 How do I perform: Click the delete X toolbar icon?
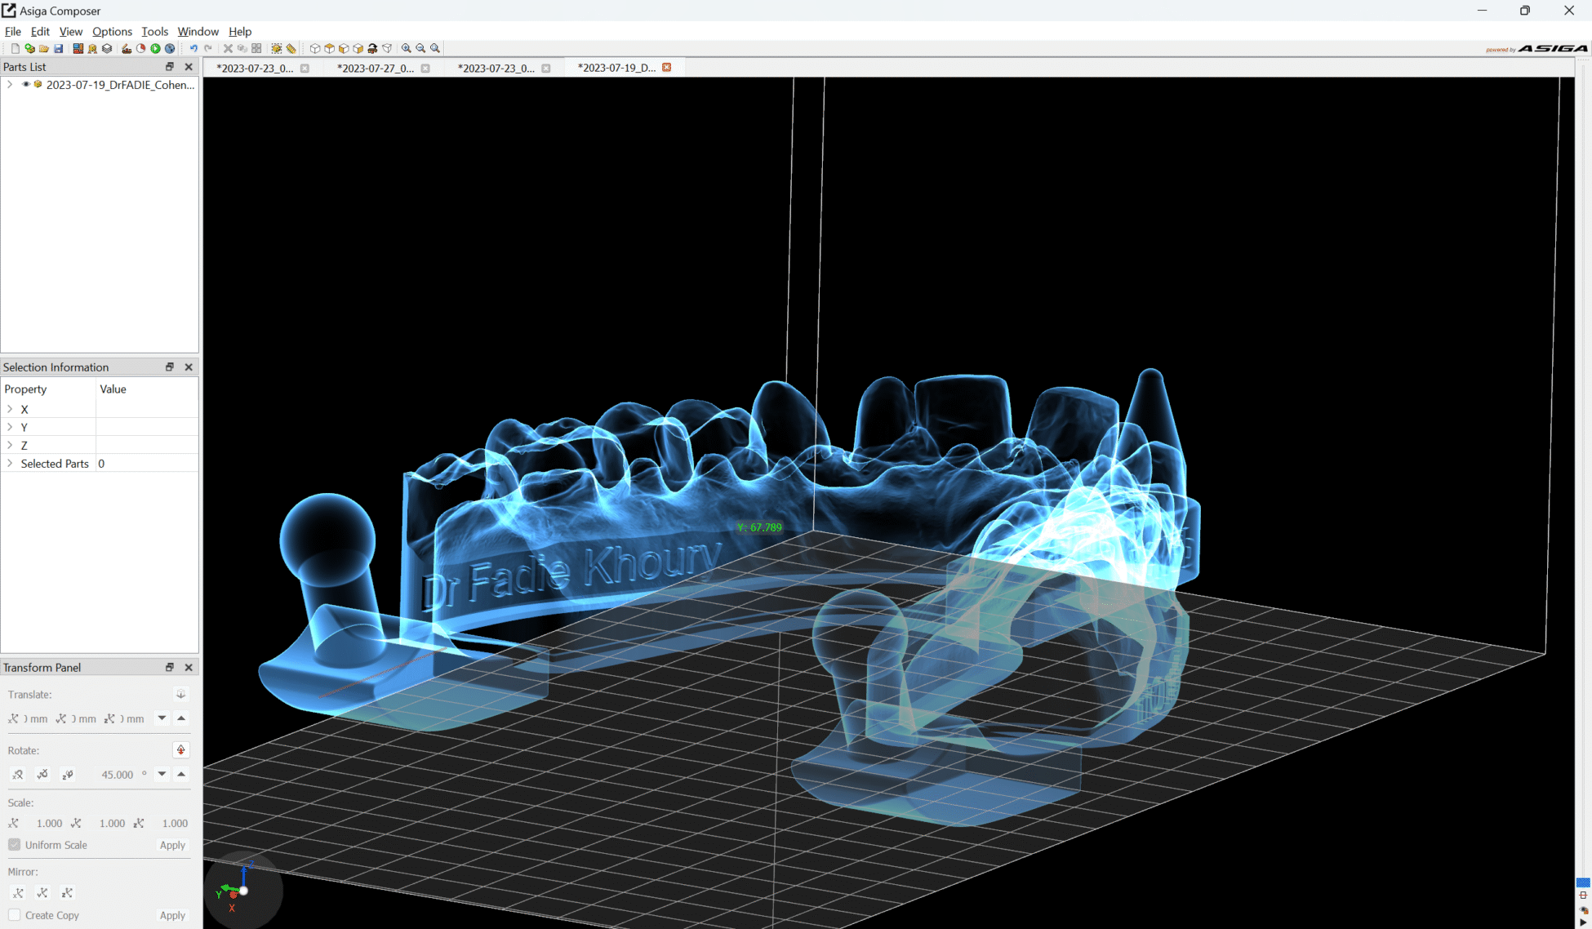(x=228, y=48)
